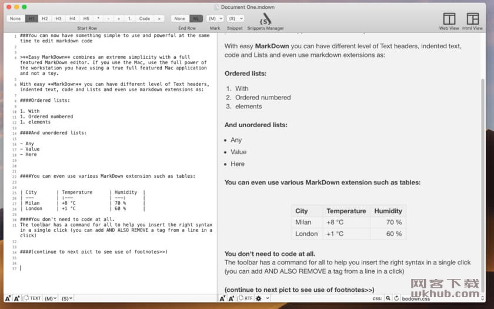This screenshot has height=309, width=494.
Task: Click '####You don't need to code' editor line
Action: tap(67, 219)
